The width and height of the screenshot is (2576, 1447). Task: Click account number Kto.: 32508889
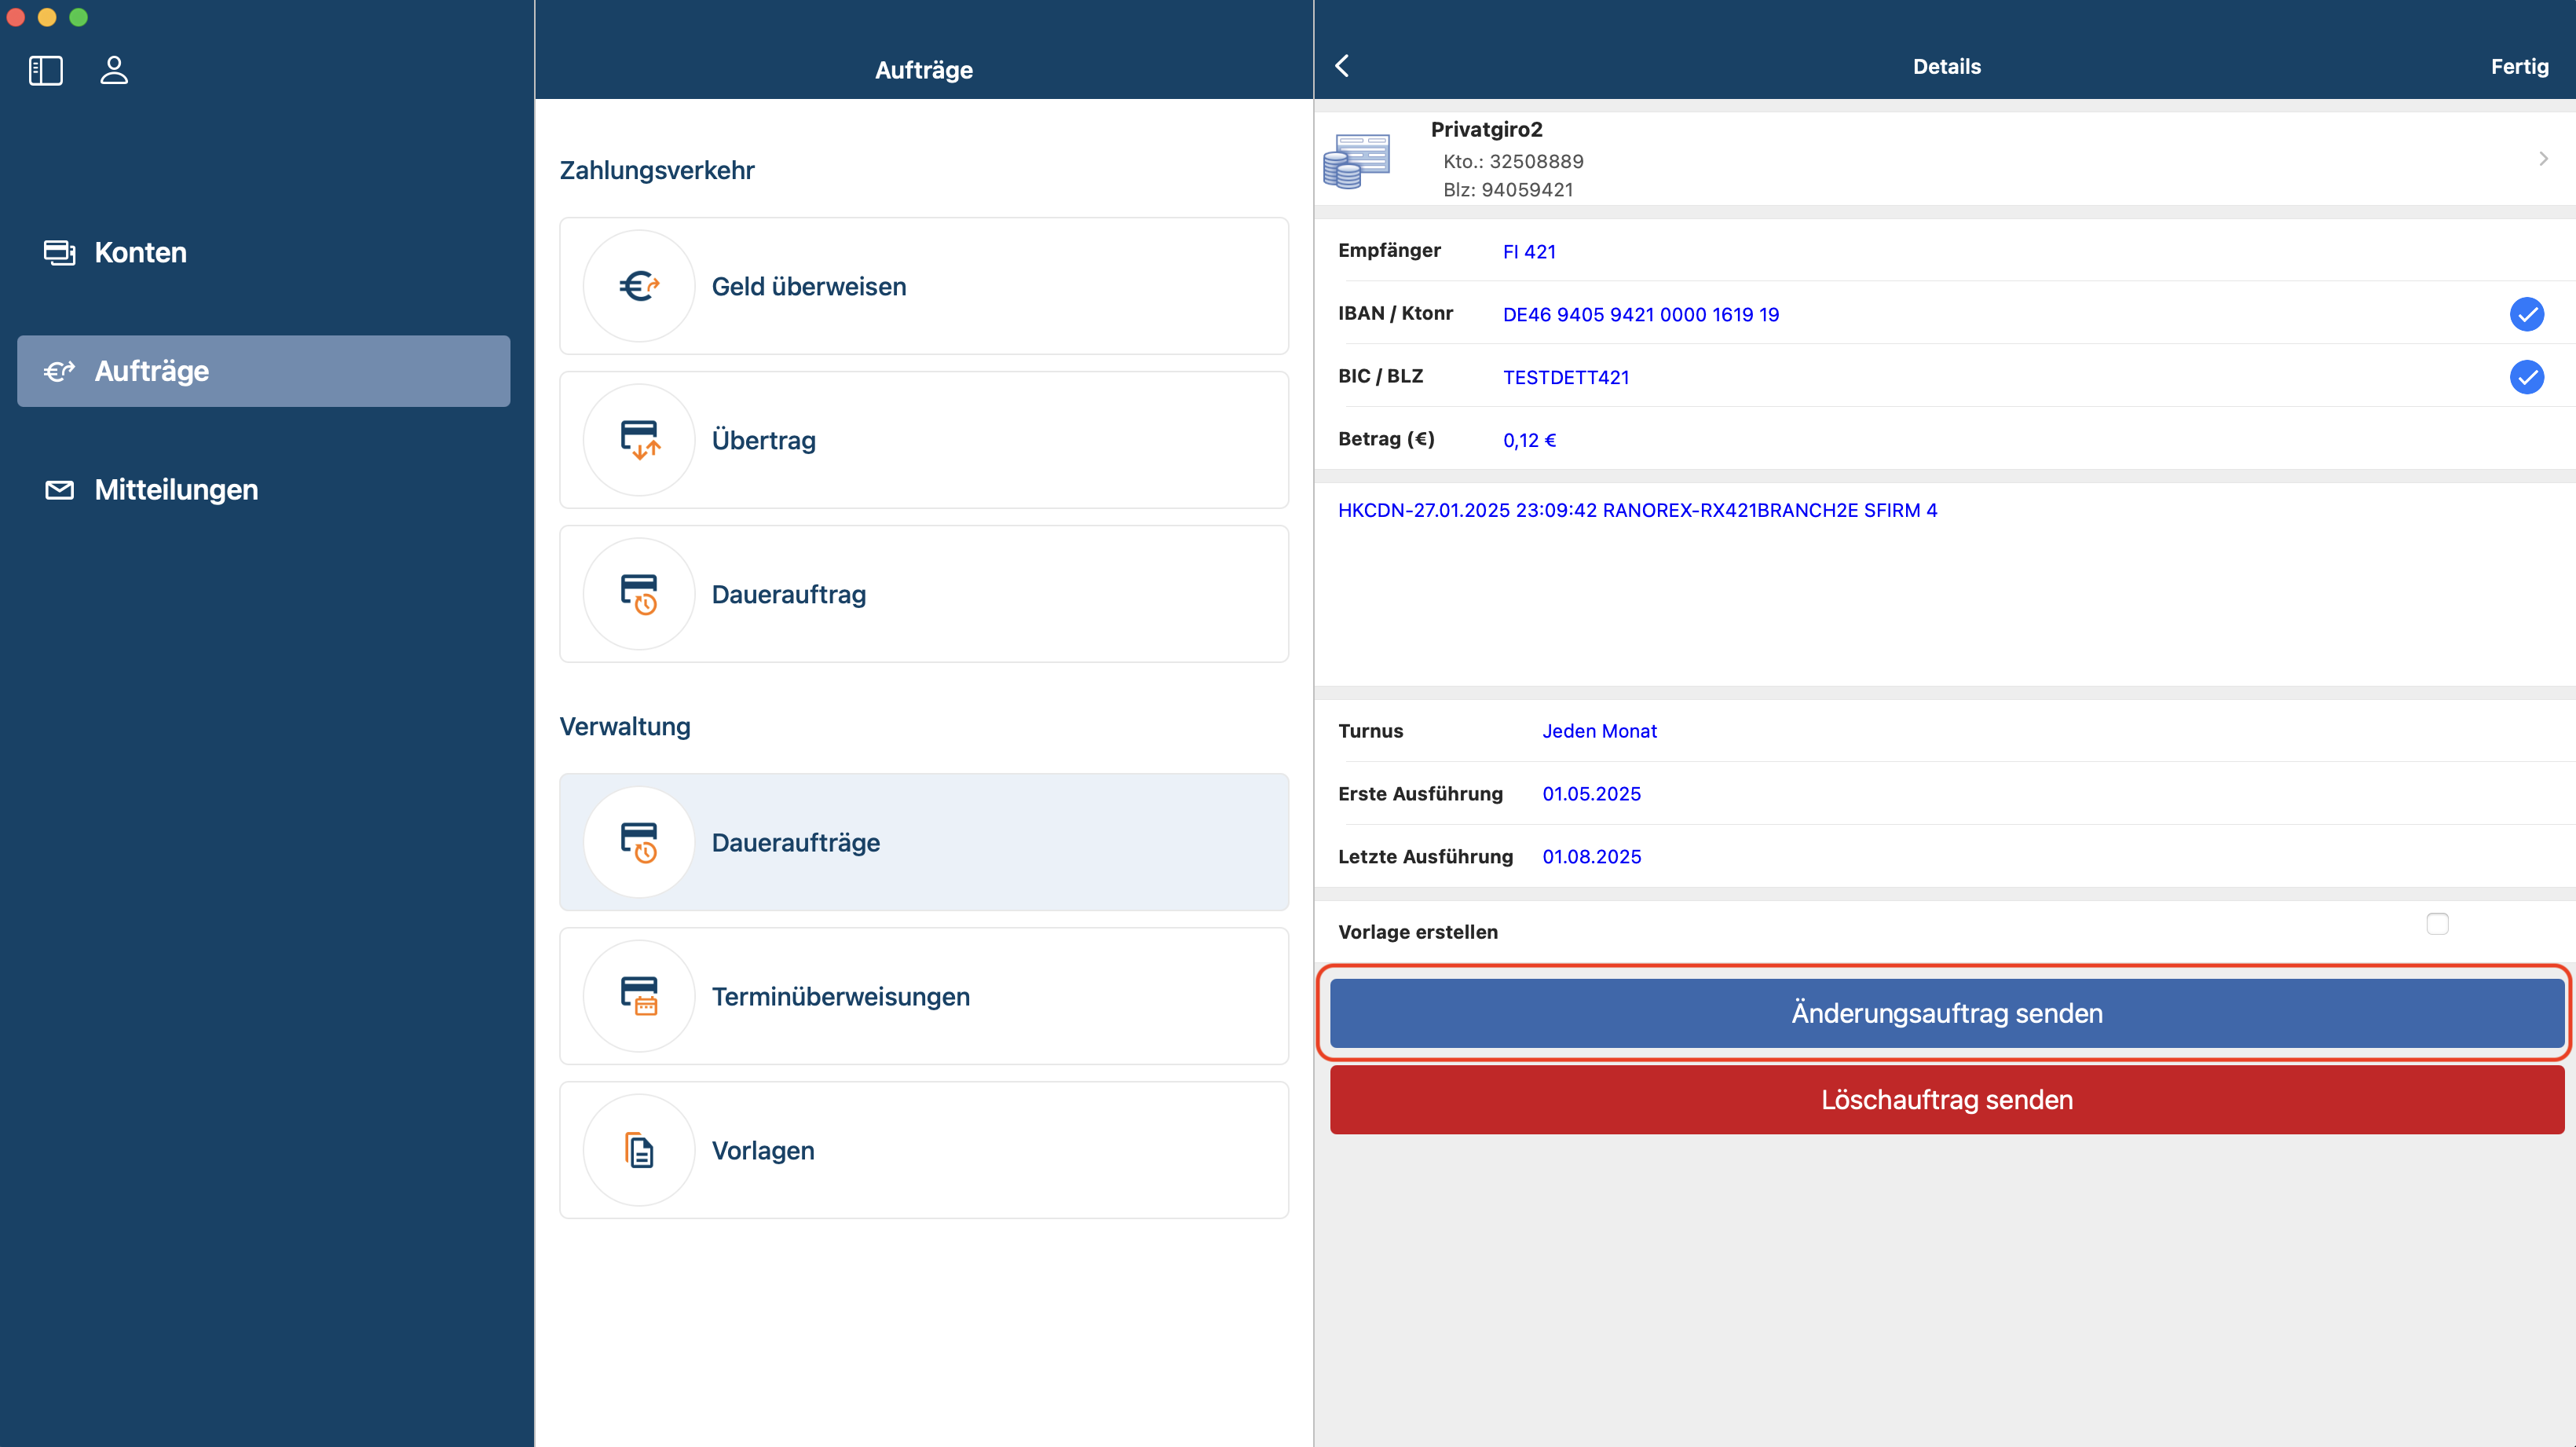click(x=1513, y=161)
